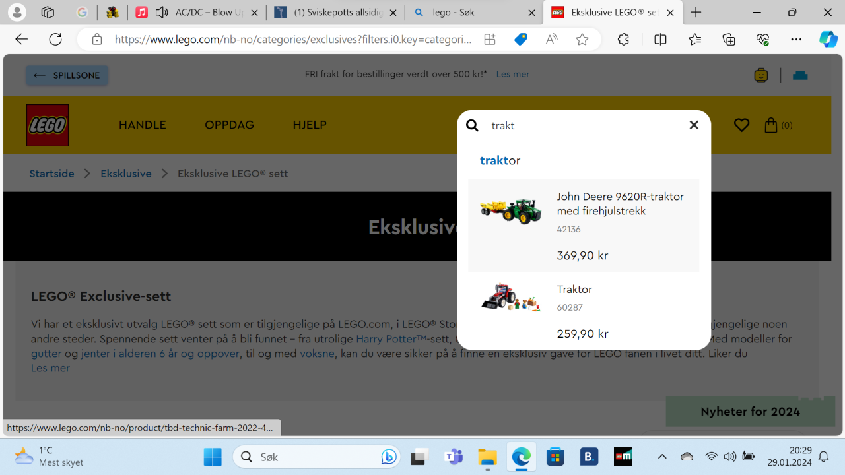The width and height of the screenshot is (845, 475).
Task: Go to LEGO home via logo
Action: [x=48, y=125]
